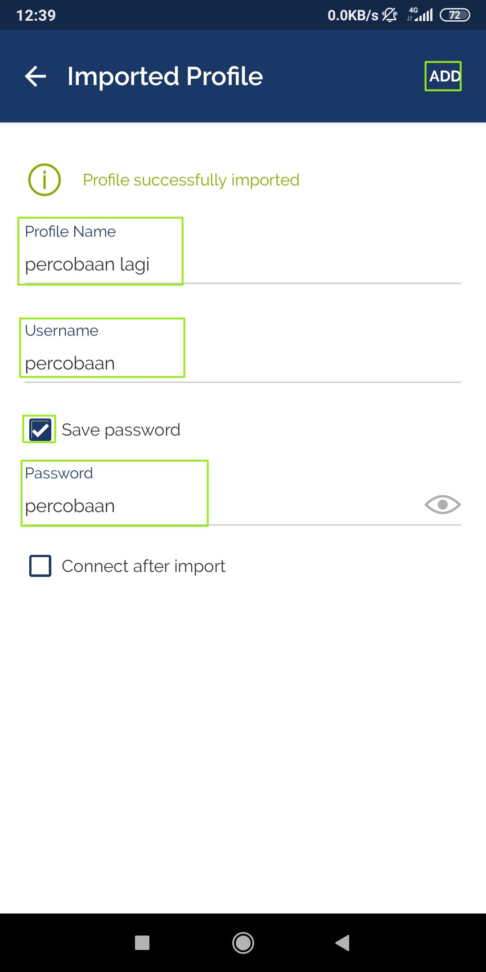
Task: Go back using the header arrow
Action: pyautogui.click(x=36, y=76)
